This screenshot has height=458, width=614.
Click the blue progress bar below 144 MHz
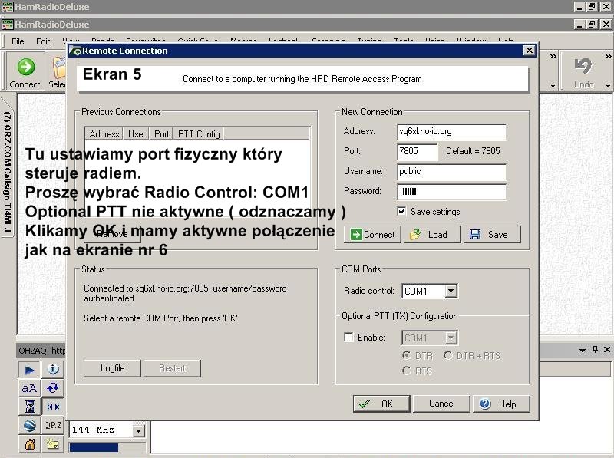[x=94, y=447]
